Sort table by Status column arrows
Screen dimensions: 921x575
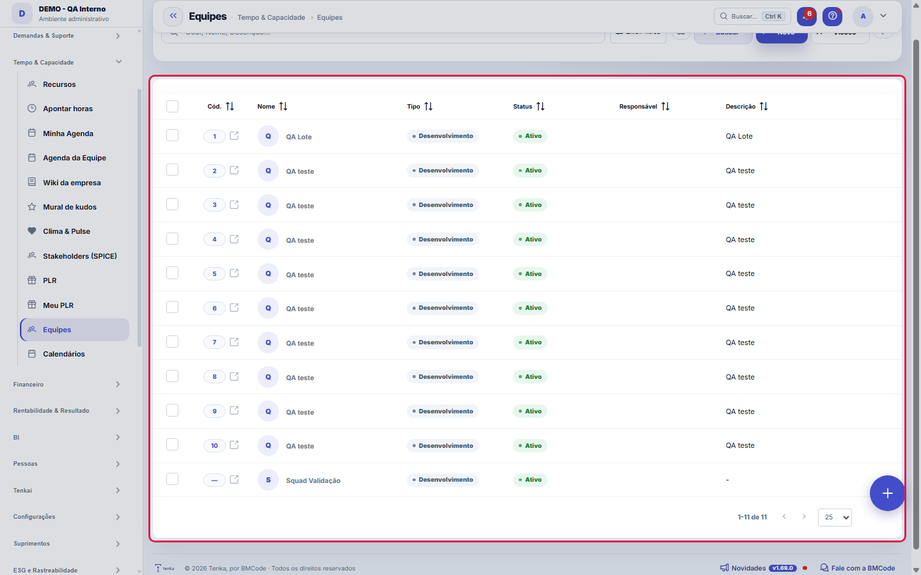540,107
